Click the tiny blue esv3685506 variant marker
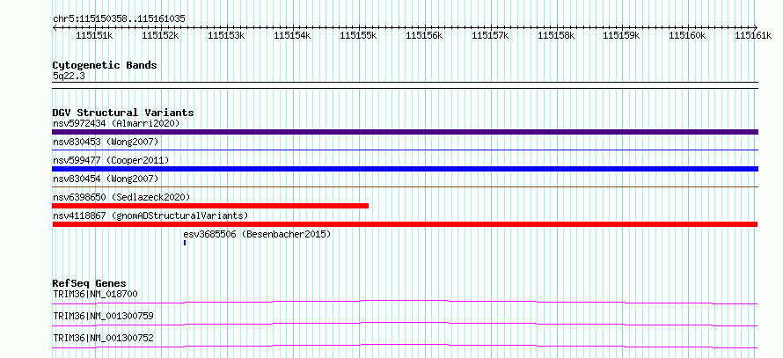This screenshot has width=783, height=358. 185,243
